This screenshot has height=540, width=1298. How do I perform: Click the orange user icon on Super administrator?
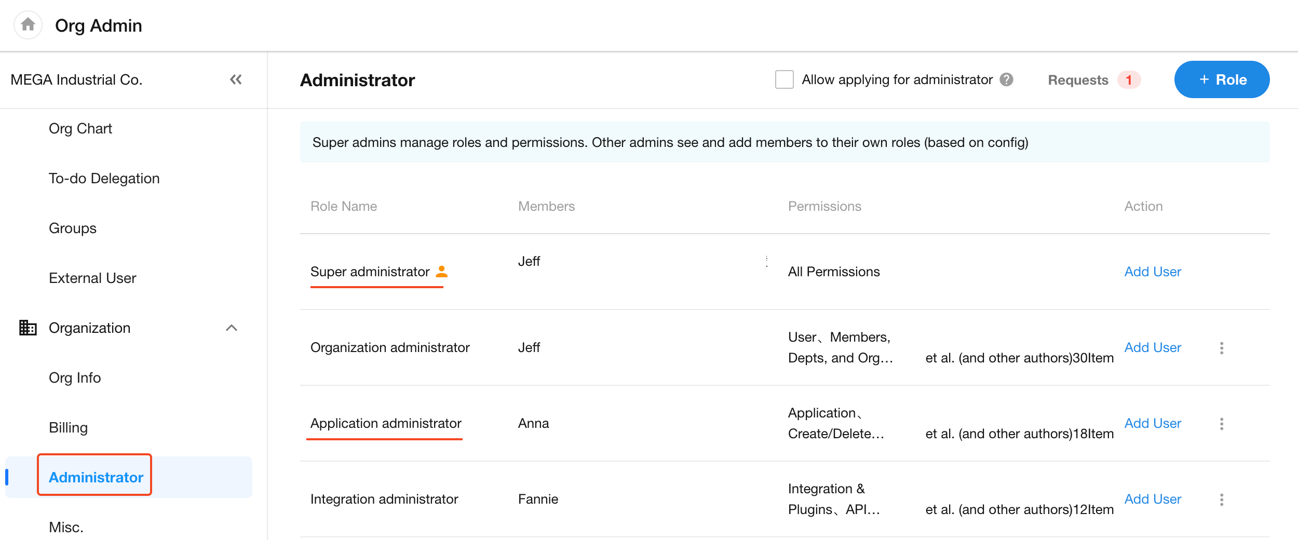(441, 272)
